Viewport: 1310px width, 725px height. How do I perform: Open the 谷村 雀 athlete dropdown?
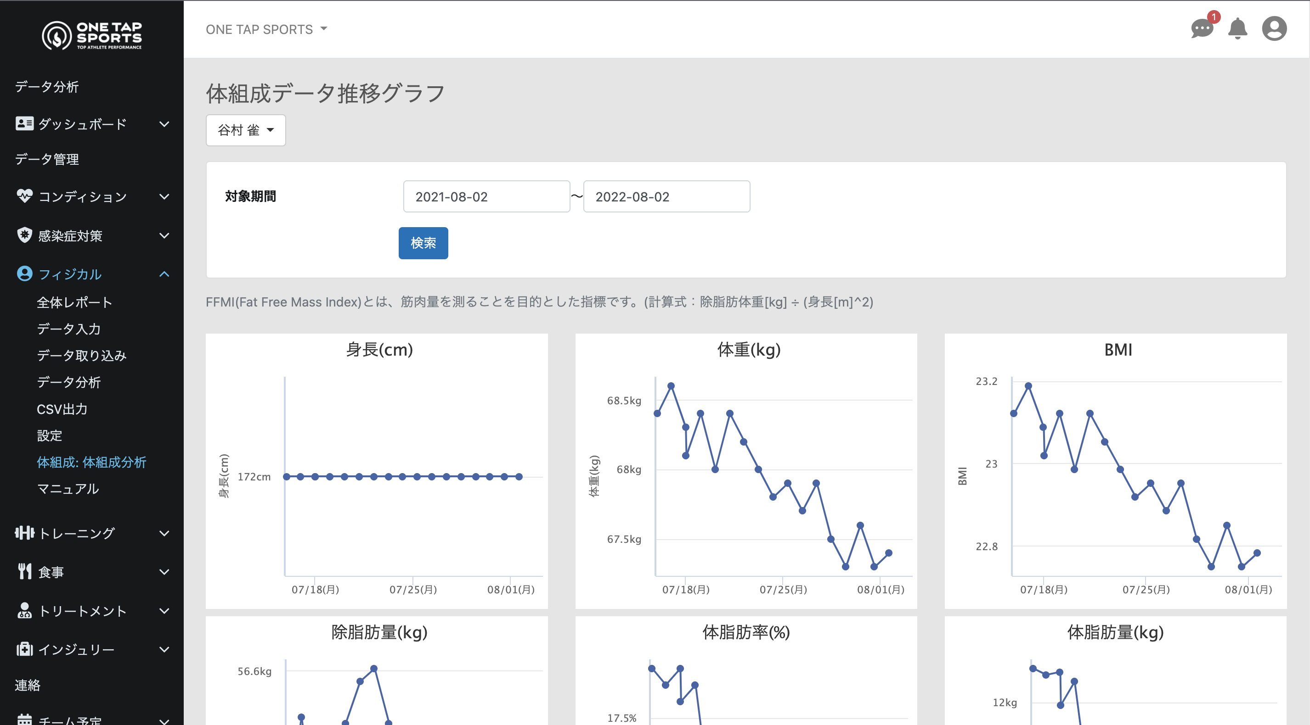click(x=246, y=130)
